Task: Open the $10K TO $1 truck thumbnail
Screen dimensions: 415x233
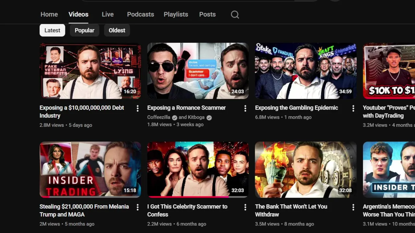Action: (389, 71)
